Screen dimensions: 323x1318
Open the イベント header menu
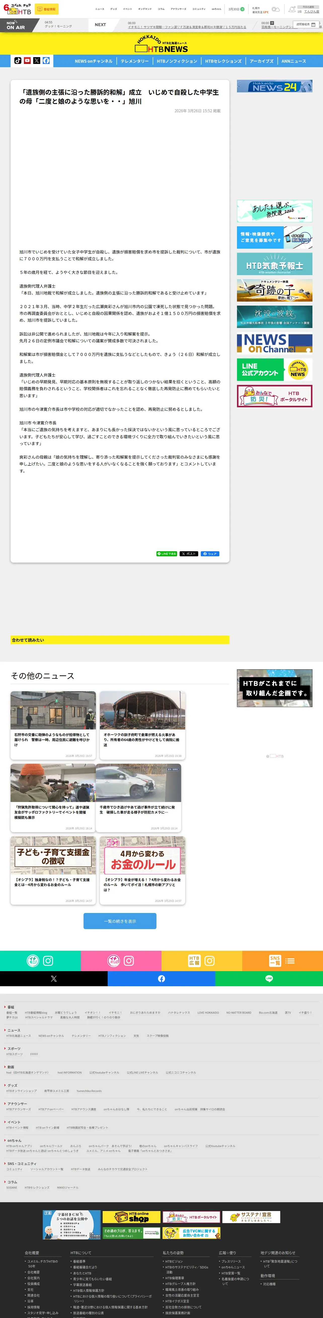pos(127,9)
